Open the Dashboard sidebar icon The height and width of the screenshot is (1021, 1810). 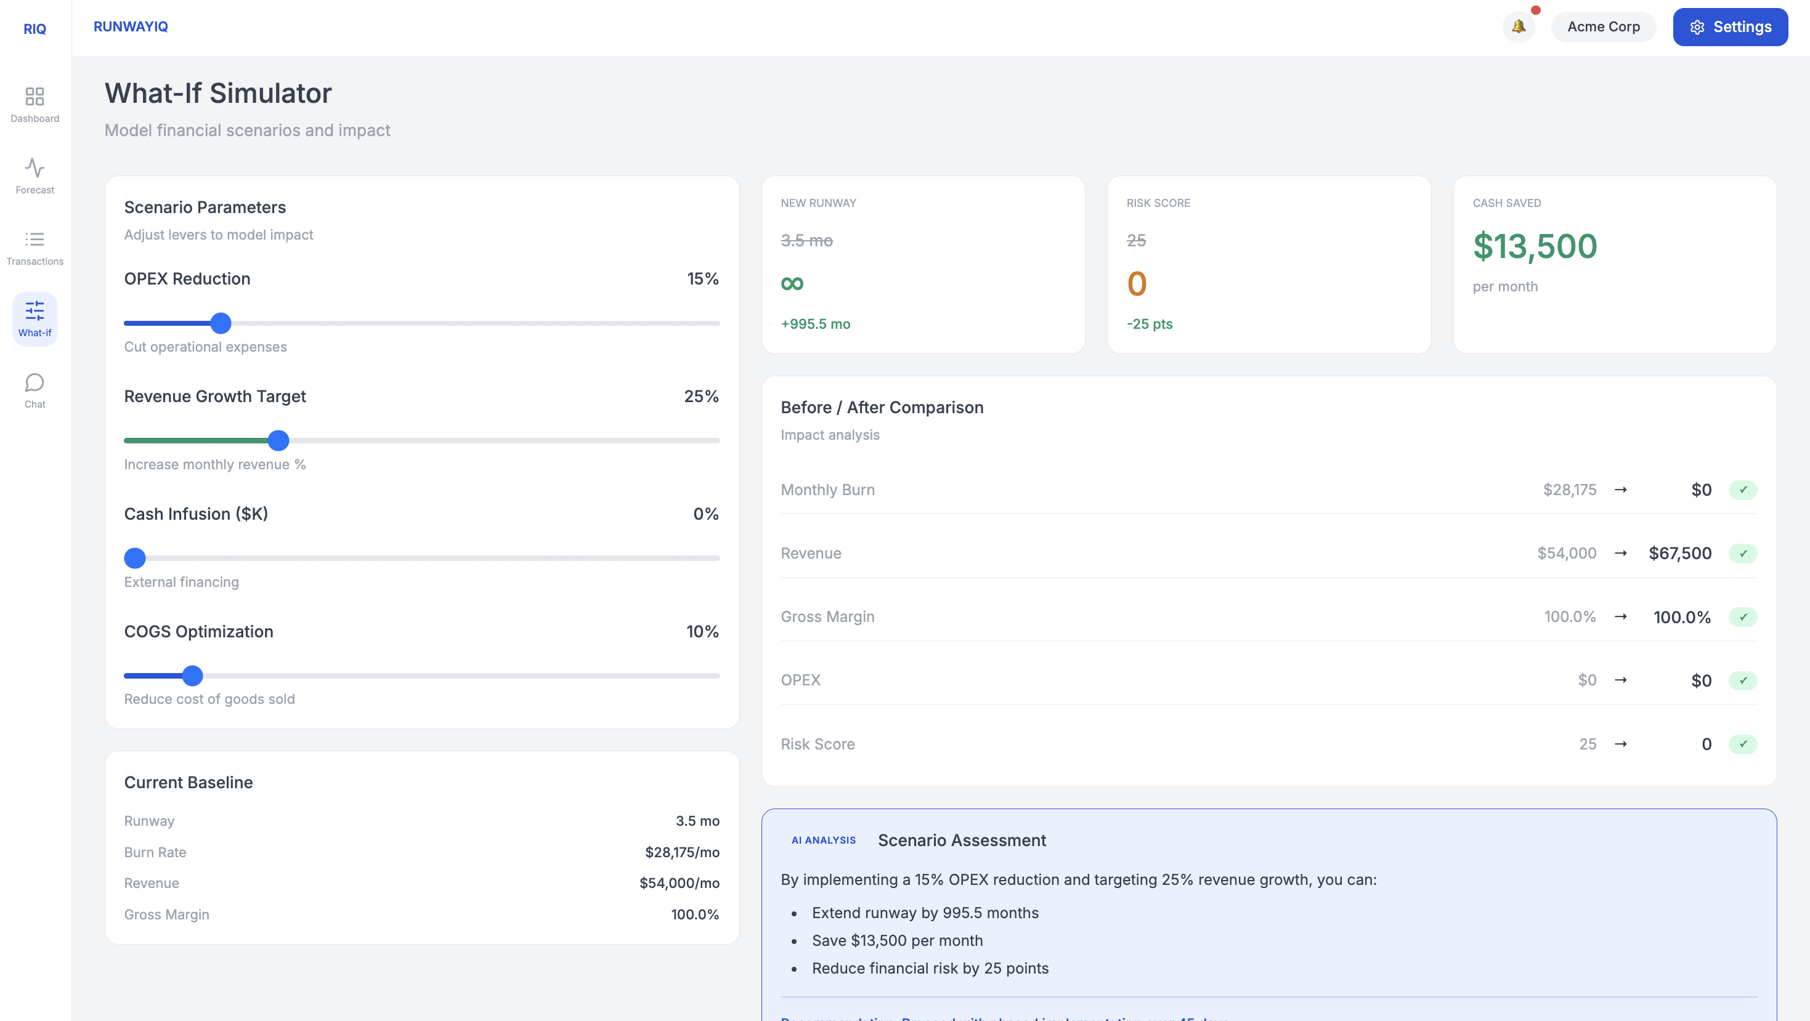(34, 96)
